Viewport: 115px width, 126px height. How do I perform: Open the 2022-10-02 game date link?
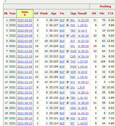click(x=25, y=20)
